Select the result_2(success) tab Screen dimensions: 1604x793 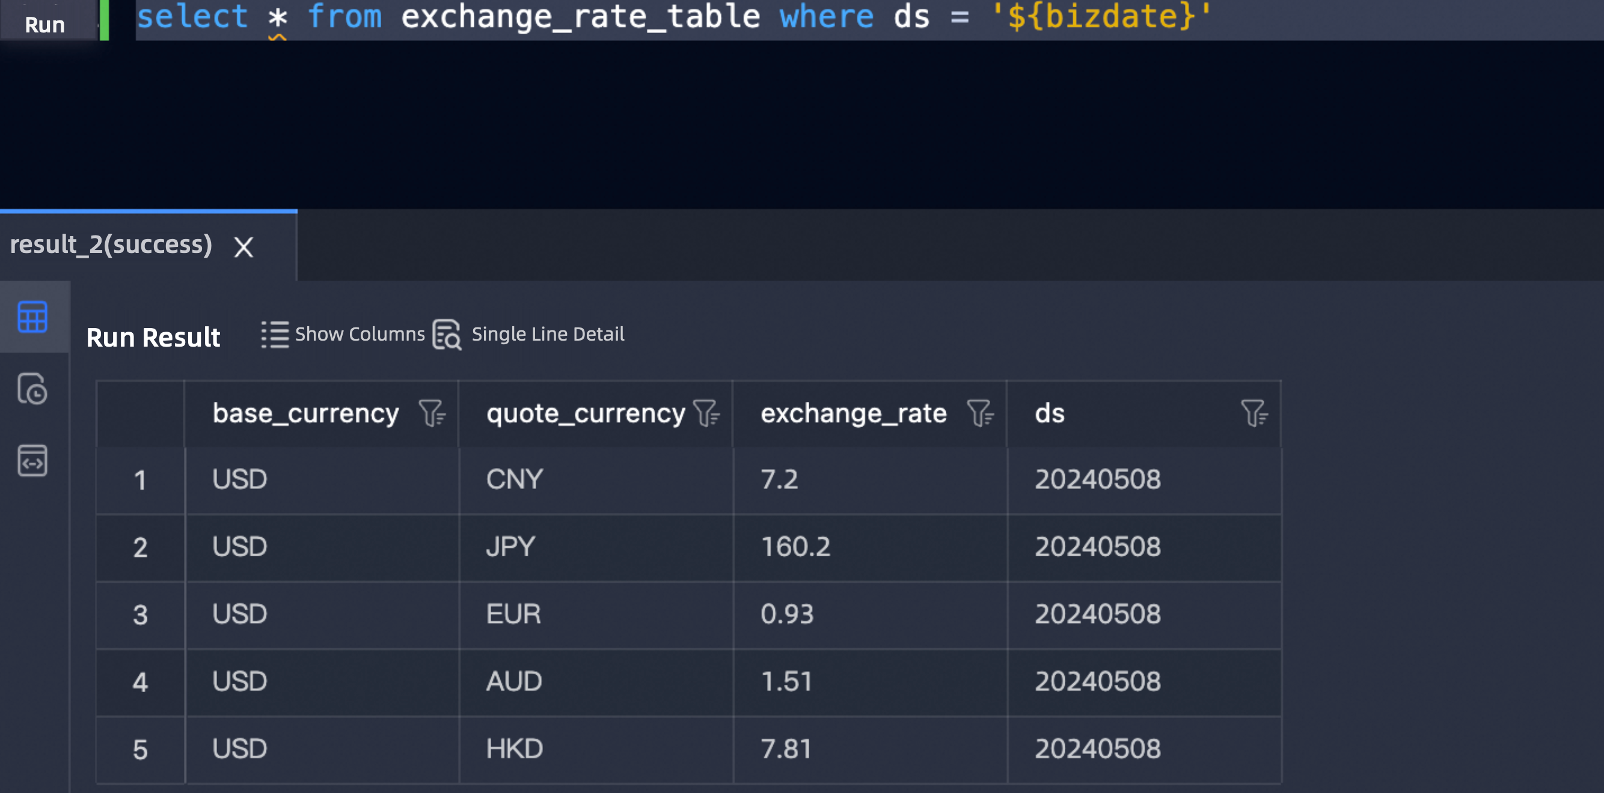pyautogui.click(x=111, y=245)
